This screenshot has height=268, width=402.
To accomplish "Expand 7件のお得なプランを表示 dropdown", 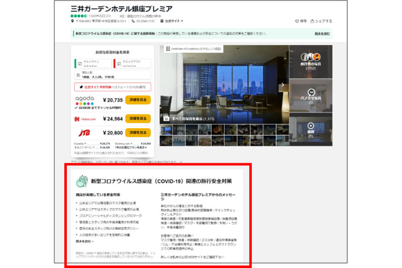I will (x=131, y=147).
